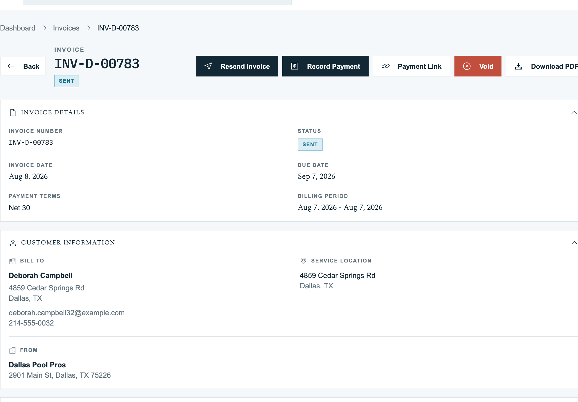Click the Invoice Details section heading
This screenshot has width=578, height=402.
[x=52, y=112]
